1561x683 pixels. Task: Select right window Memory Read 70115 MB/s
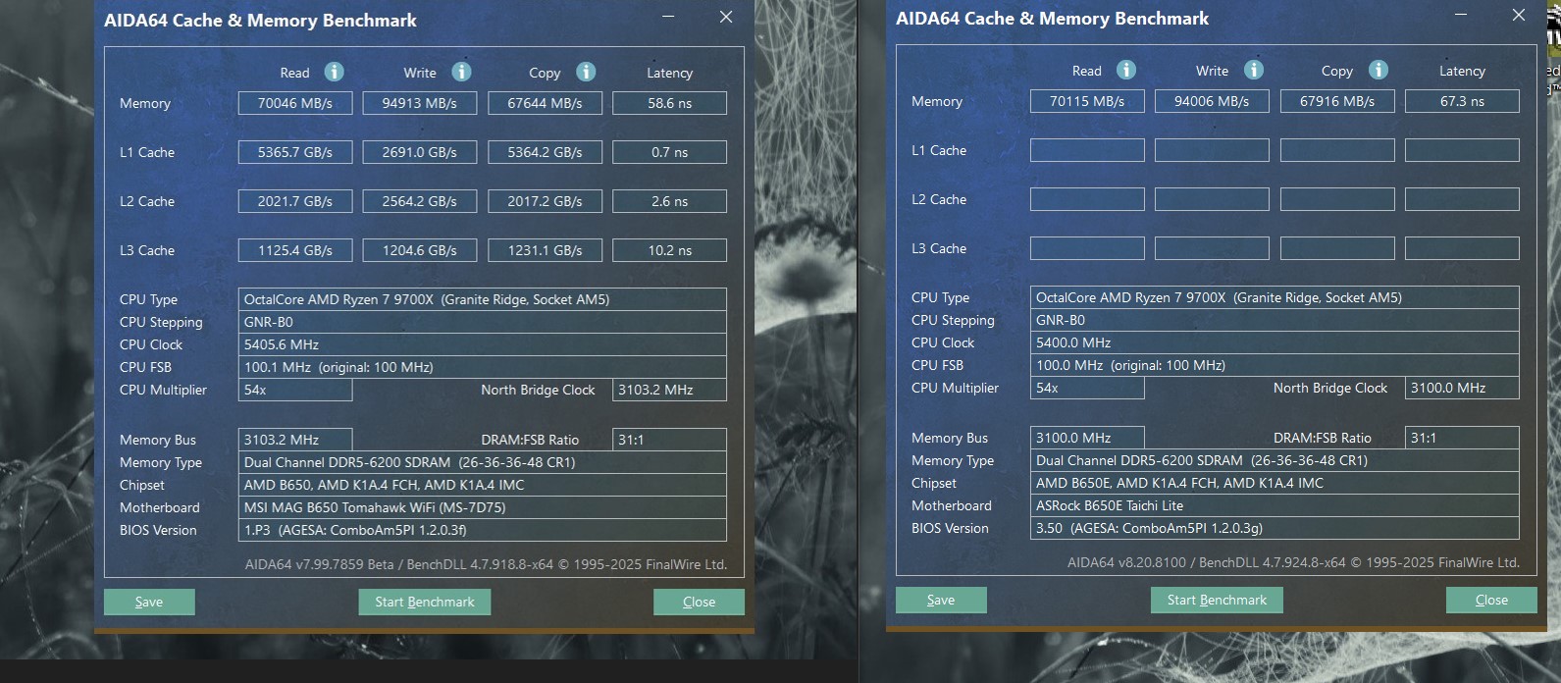pyautogui.click(x=1087, y=101)
